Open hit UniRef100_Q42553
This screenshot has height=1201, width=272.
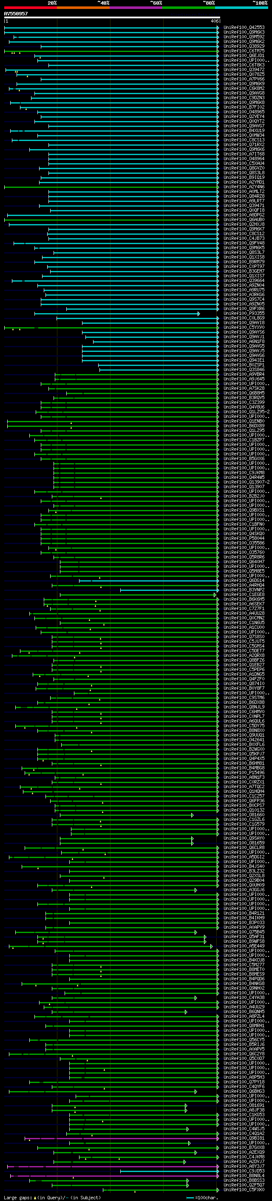click(244, 28)
